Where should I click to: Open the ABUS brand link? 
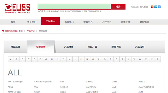pyautogui.click(x=11, y=87)
